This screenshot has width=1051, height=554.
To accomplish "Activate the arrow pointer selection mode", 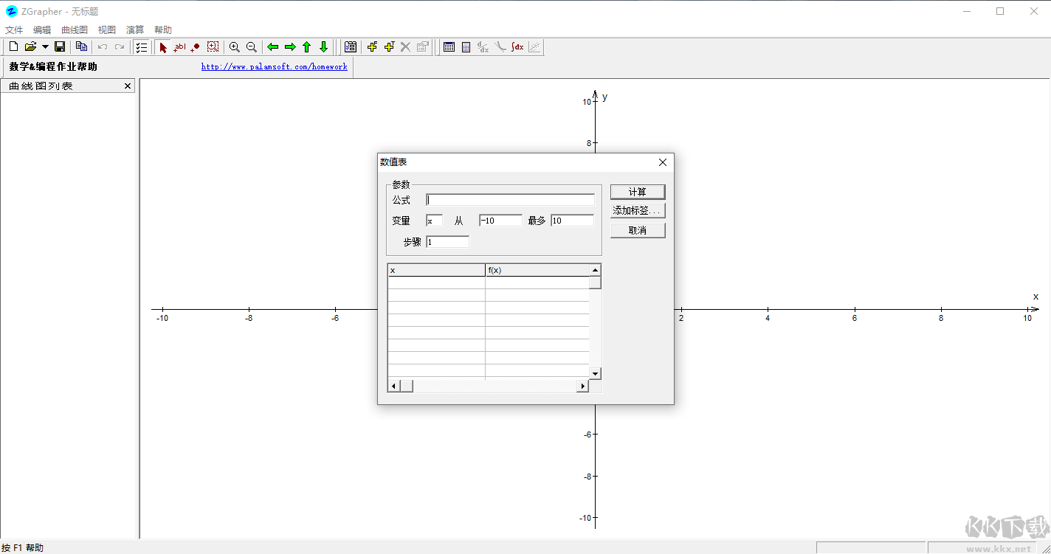I will coord(163,47).
